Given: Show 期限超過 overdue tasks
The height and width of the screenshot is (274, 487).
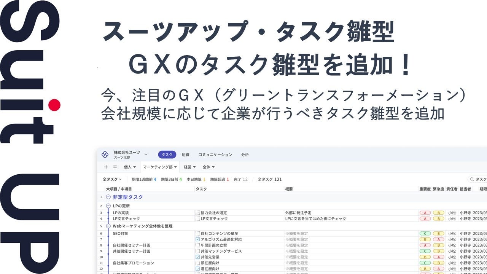Looking at the screenshot, I should pyautogui.click(x=220, y=179).
